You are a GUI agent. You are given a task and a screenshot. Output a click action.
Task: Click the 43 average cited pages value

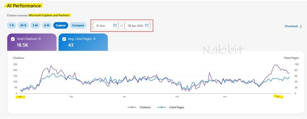pos(71,45)
